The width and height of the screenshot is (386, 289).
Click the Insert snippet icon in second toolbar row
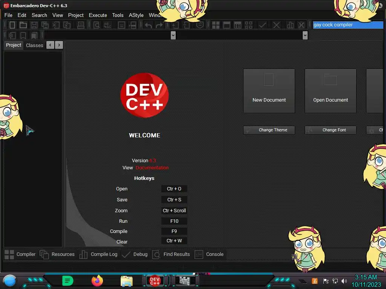(x=12, y=36)
